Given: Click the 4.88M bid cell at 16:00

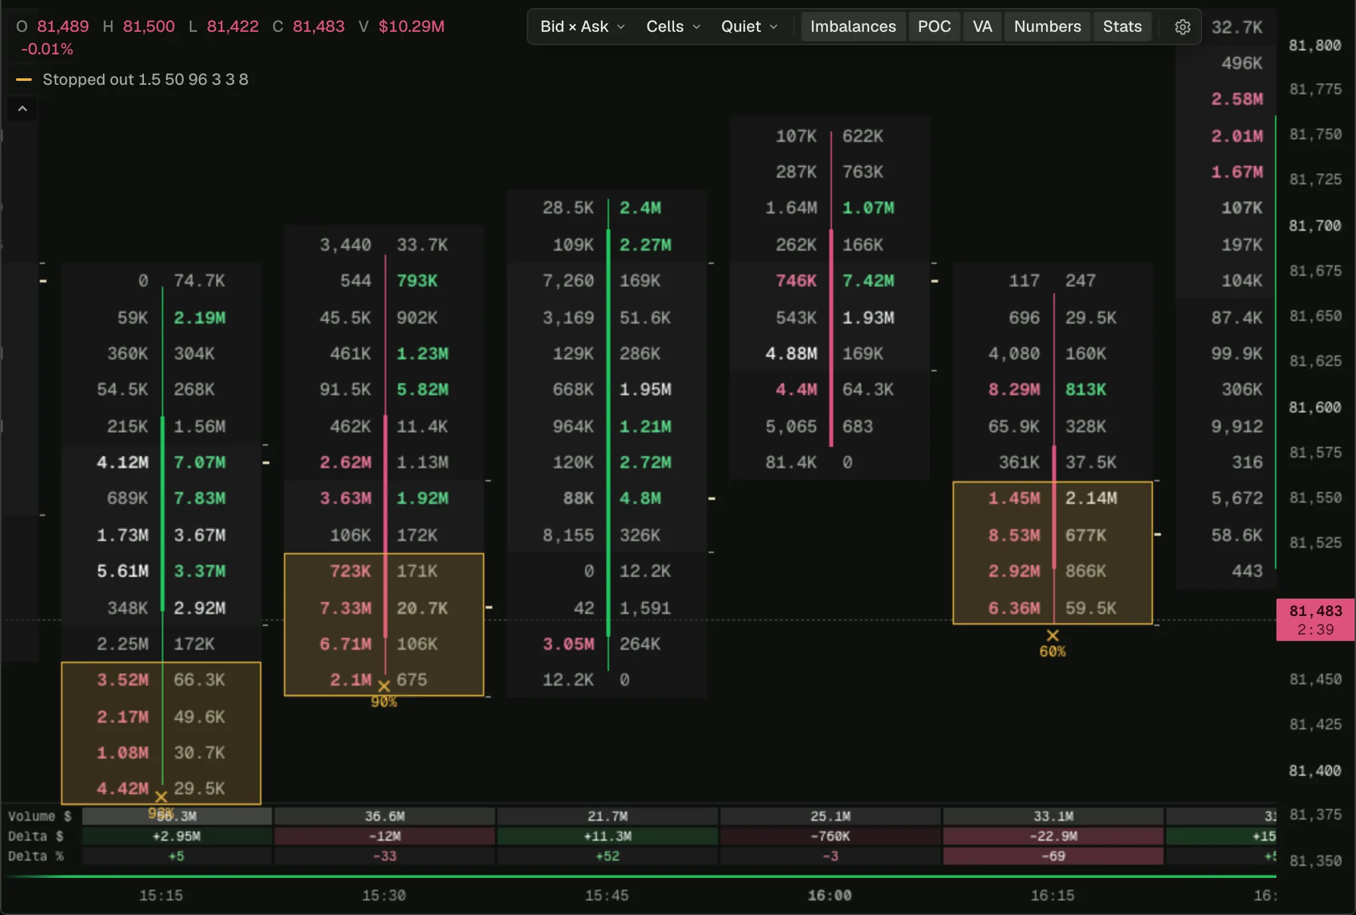Looking at the screenshot, I should point(791,354).
